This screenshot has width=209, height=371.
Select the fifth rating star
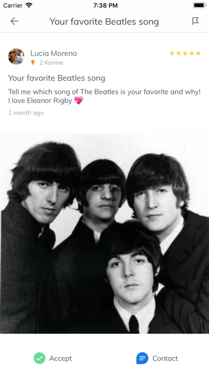(x=198, y=53)
